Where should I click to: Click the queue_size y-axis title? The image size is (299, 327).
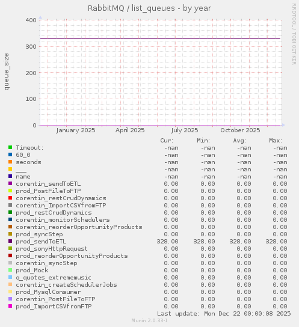[x=7, y=72]
